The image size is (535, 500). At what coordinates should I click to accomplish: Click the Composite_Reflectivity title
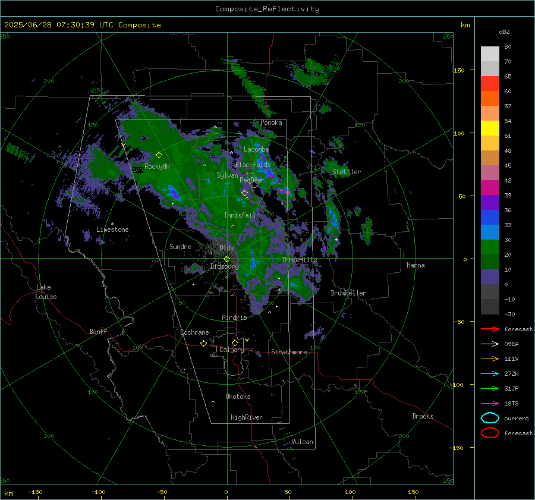[267, 9]
